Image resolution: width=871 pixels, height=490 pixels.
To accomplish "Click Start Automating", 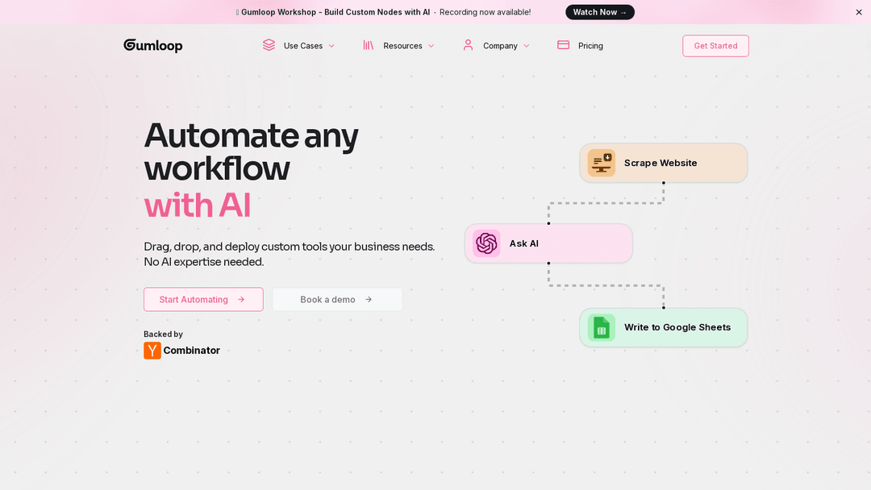I will [203, 300].
